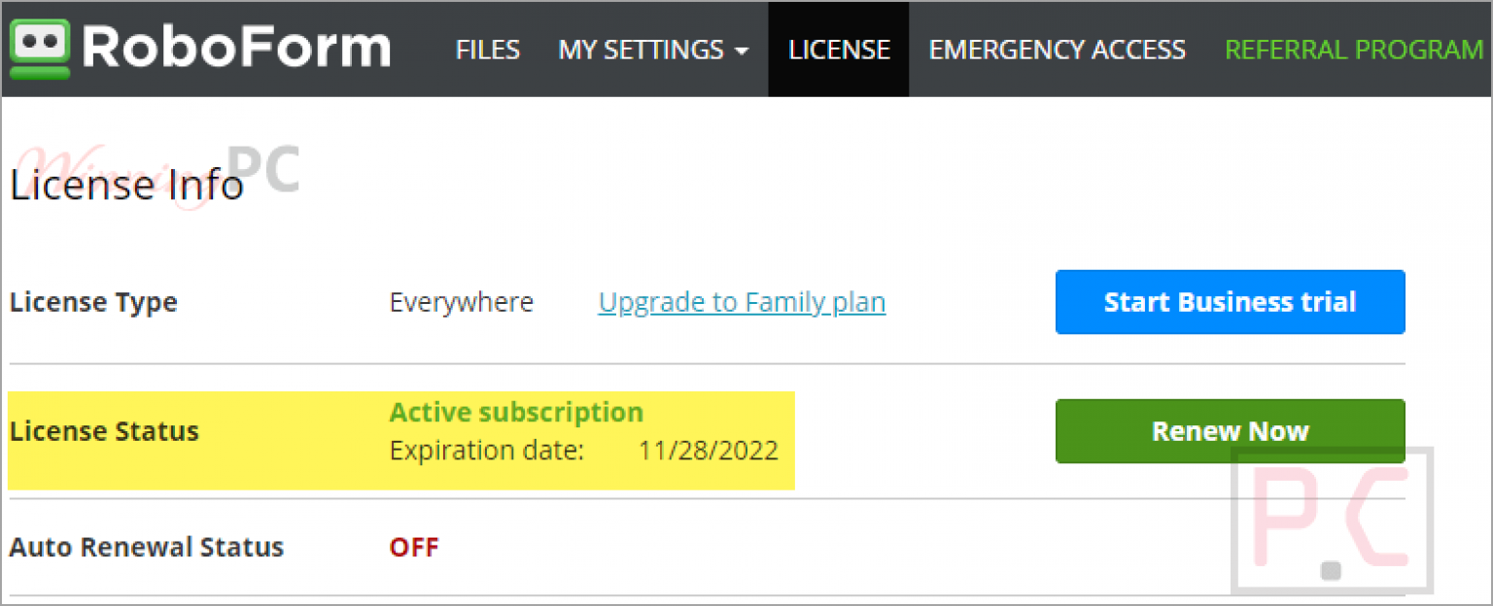Viewport: 1493px width, 606px height.
Task: Expand the MY SETTINGS dropdown
Action: pos(642,50)
